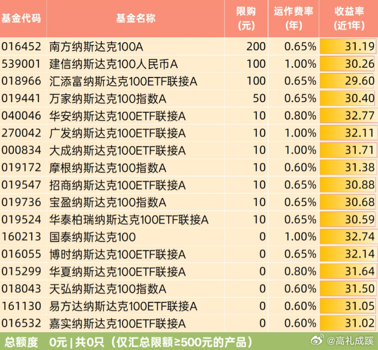Click purchase limit 200 for 南方
Viewport: 378px width, 350px height.
click(256, 46)
